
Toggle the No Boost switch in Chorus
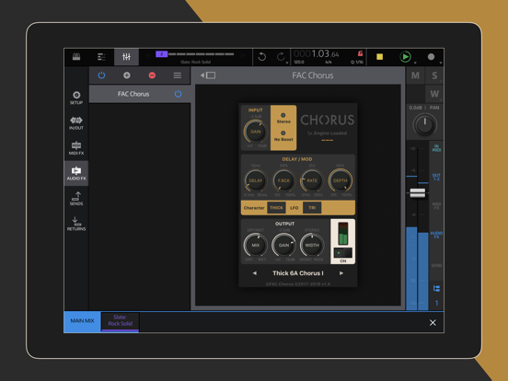(283, 133)
